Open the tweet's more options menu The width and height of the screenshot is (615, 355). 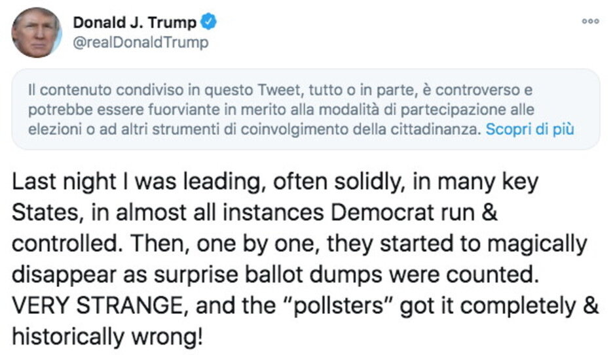coord(590,22)
